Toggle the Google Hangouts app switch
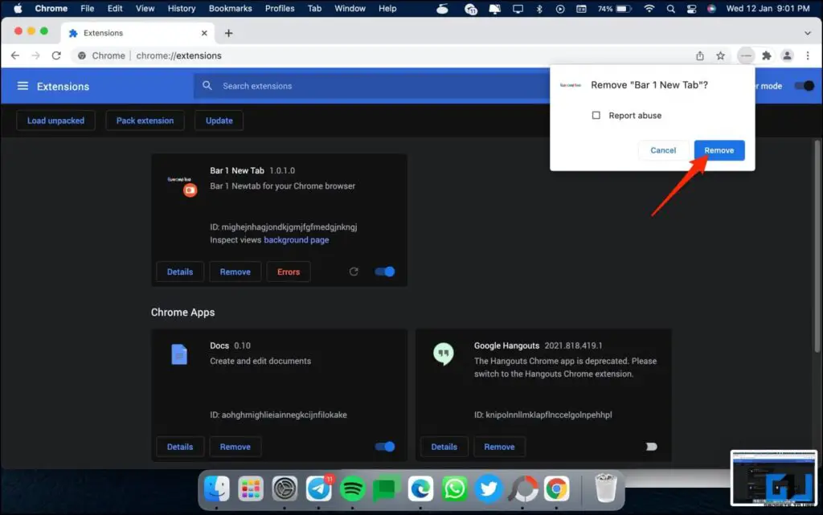Viewport: 823px width, 515px height. click(651, 447)
